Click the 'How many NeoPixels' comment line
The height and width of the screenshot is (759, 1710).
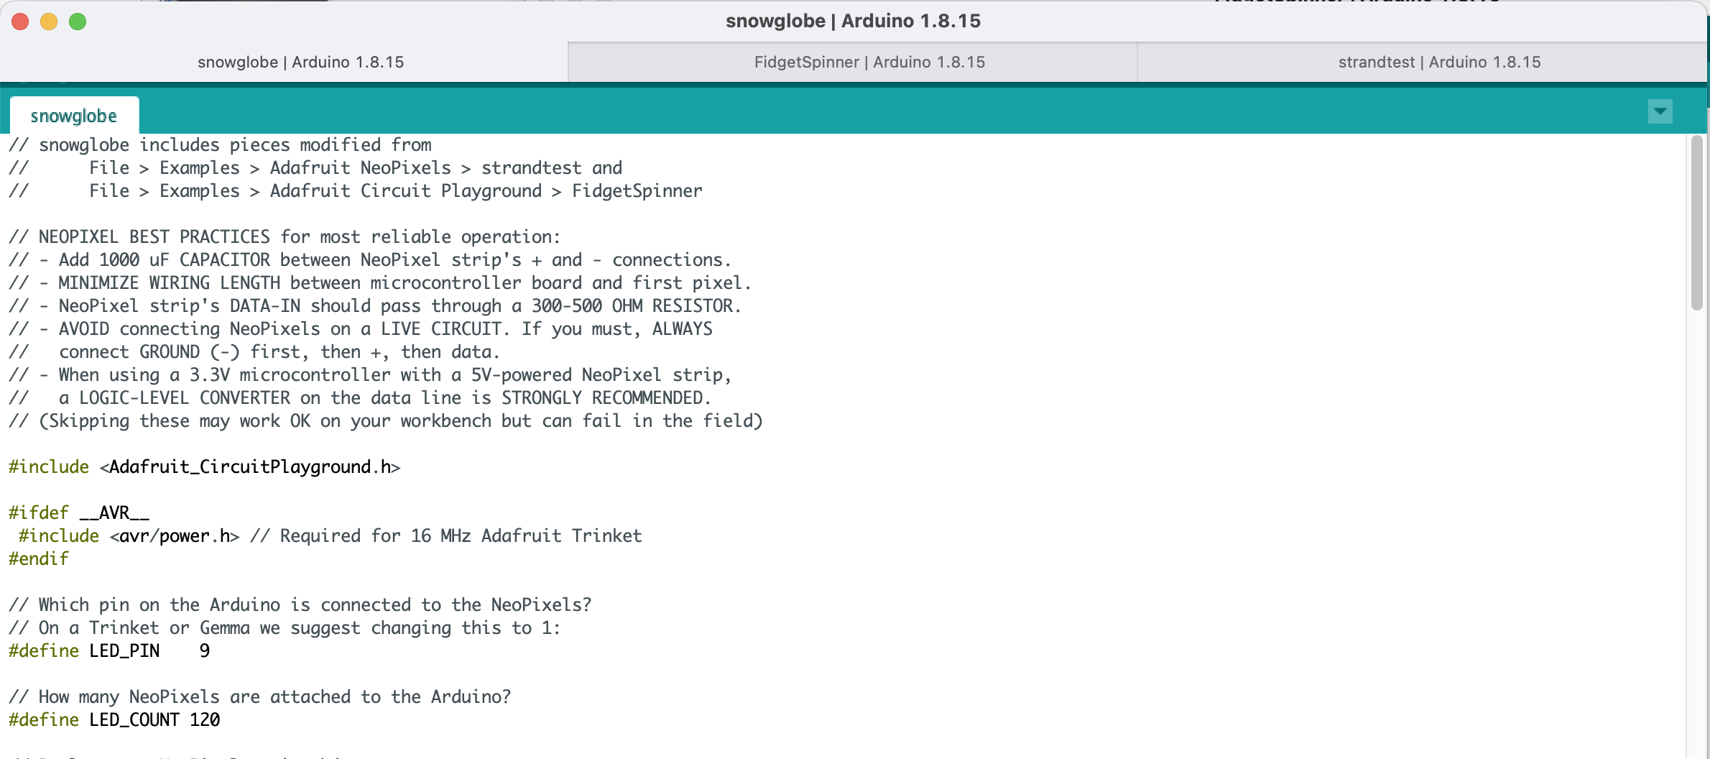(x=260, y=697)
